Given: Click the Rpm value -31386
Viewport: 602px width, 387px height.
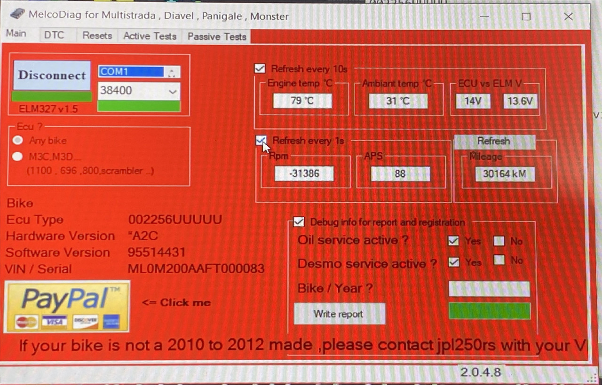Looking at the screenshot, I should tap(304, 174).
